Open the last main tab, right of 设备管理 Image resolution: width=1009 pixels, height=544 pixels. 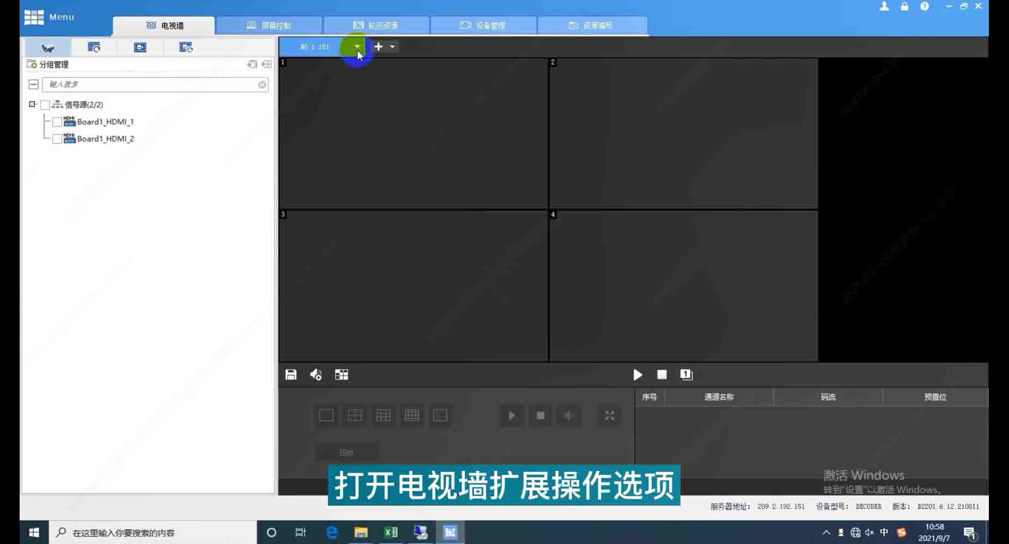coord(592,25)
